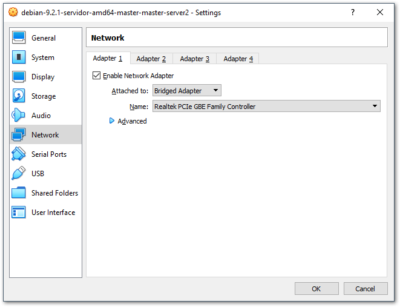Open the User Interface icon

[x=19, y=213]
